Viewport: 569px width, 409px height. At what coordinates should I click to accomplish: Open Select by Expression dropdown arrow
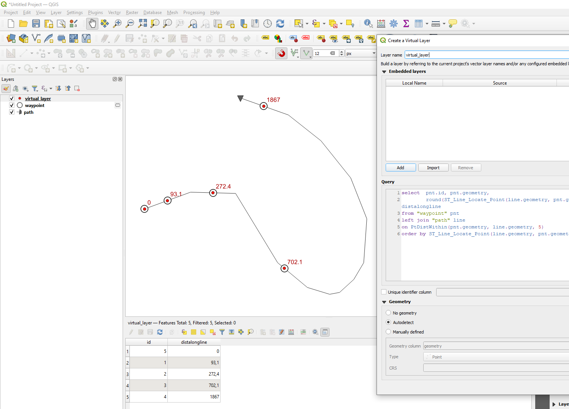[x=324, y=24]
